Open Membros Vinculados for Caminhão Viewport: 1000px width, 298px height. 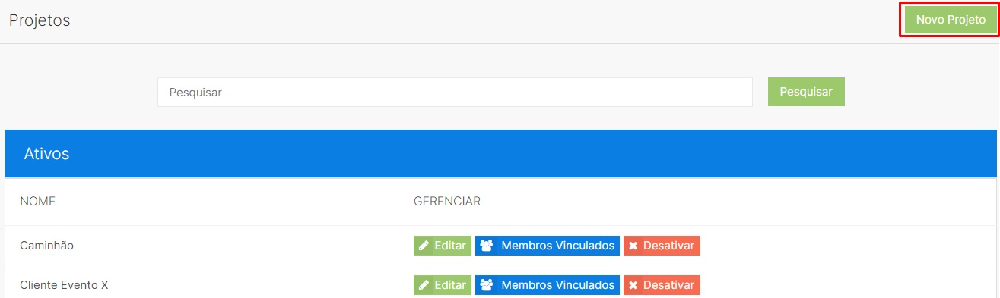[x=548, y=246]
